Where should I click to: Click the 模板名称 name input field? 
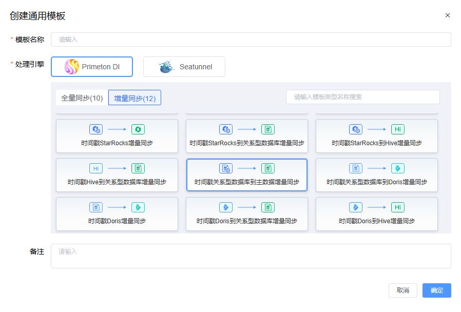point(250,39)
